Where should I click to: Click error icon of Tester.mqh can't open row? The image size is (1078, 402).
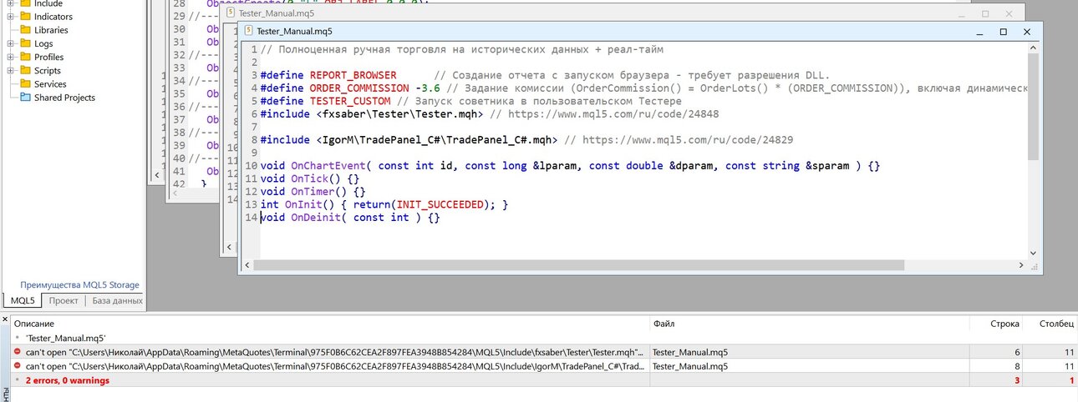pos(18,352)
